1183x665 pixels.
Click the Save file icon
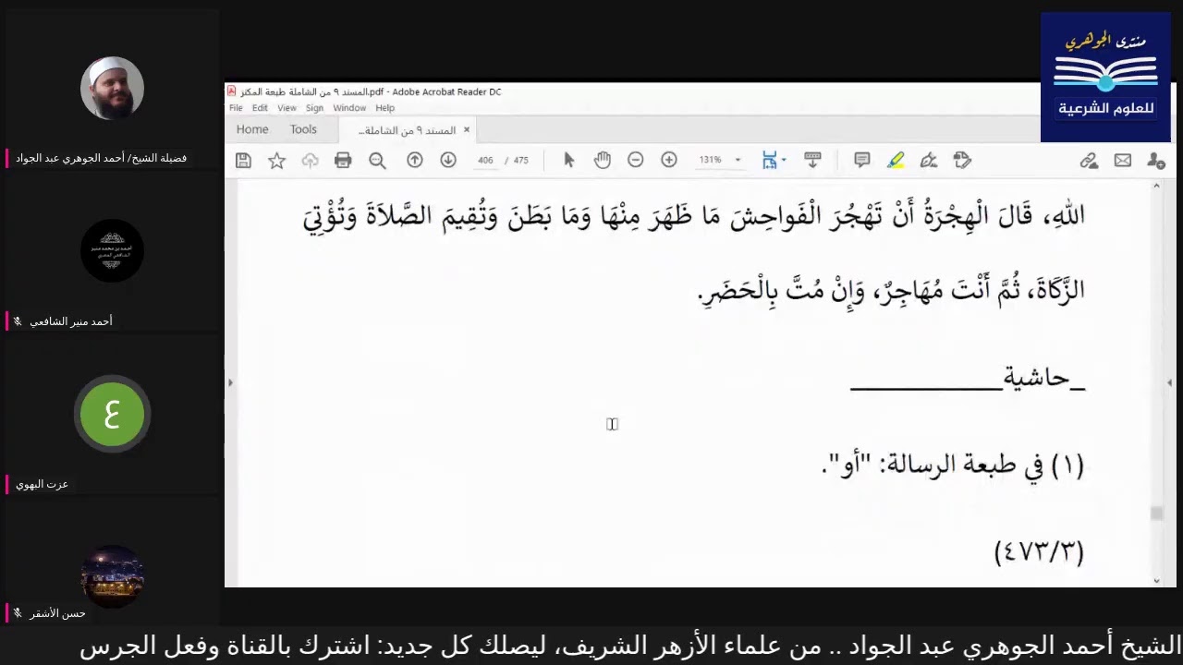(243, 161)
